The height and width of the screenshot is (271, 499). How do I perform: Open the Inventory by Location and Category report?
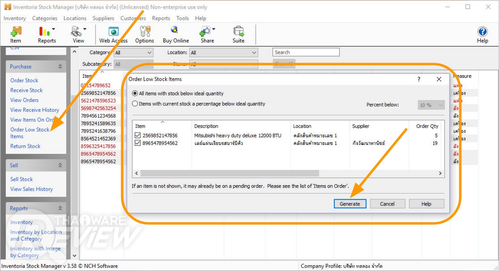36,235
